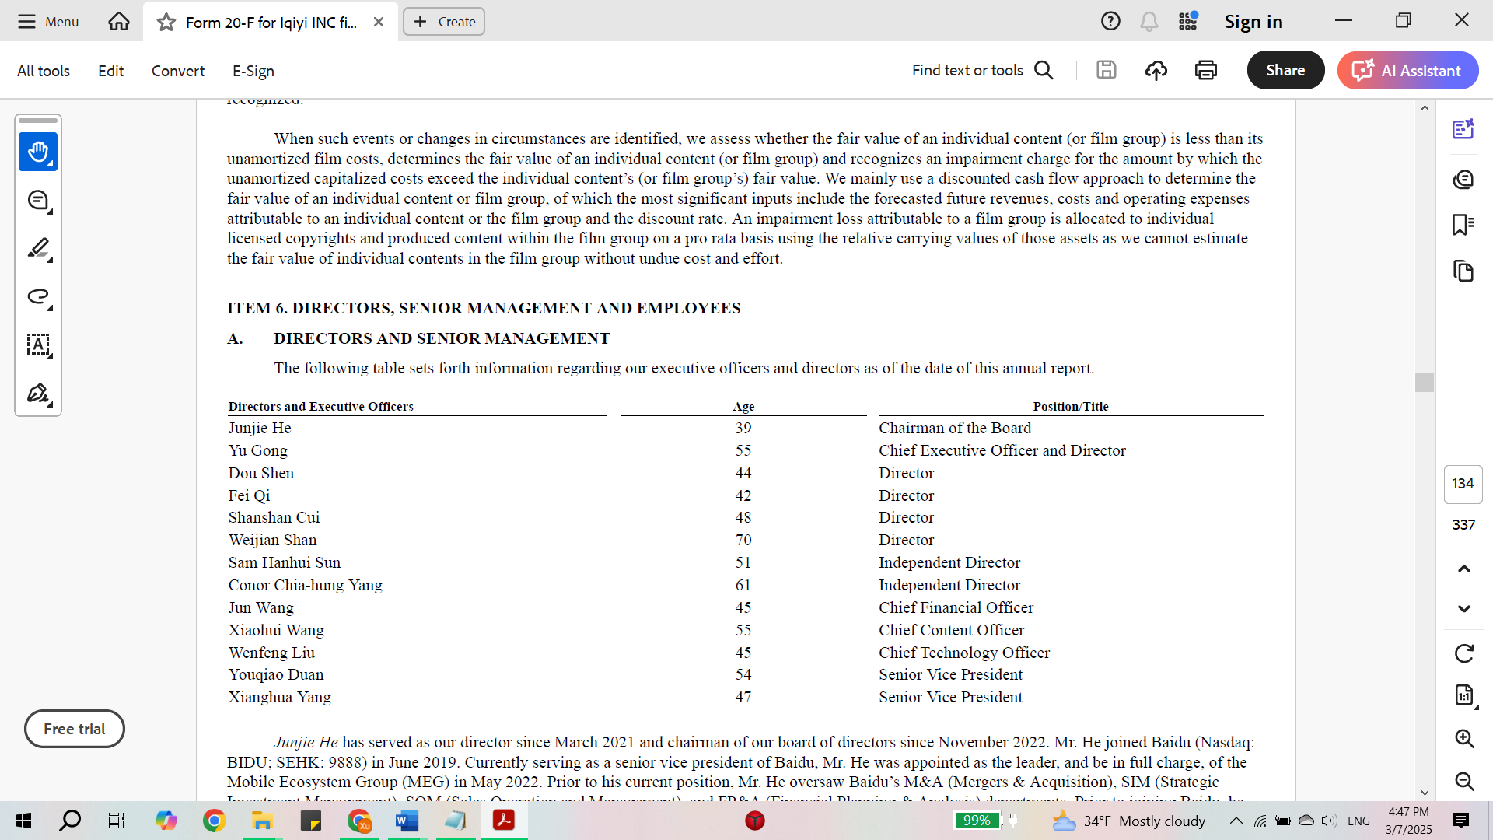The height and width of the screenshot is (840, 1493).
Task: Click the Save file icon
Action: tap(1107, 70)
